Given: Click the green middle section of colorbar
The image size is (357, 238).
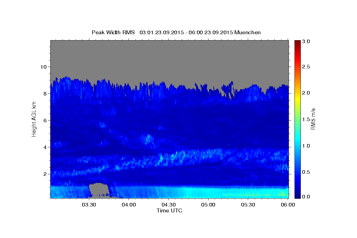Looking at the screenshot, I should click(297, 119).
